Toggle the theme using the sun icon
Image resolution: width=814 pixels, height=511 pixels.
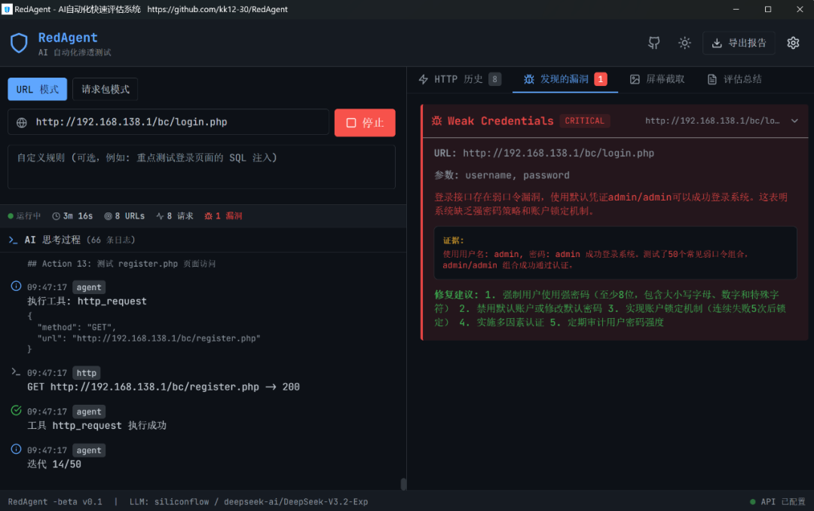coord(684,43)
